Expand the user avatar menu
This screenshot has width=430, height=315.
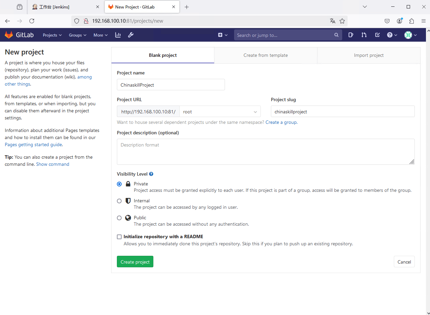click(x=410, y=35)
